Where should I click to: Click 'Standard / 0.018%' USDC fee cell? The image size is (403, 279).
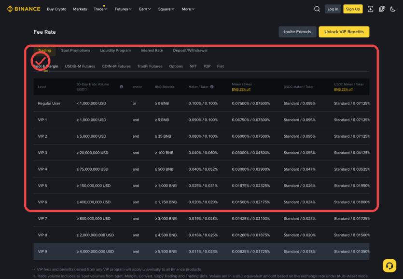point(299,251)
